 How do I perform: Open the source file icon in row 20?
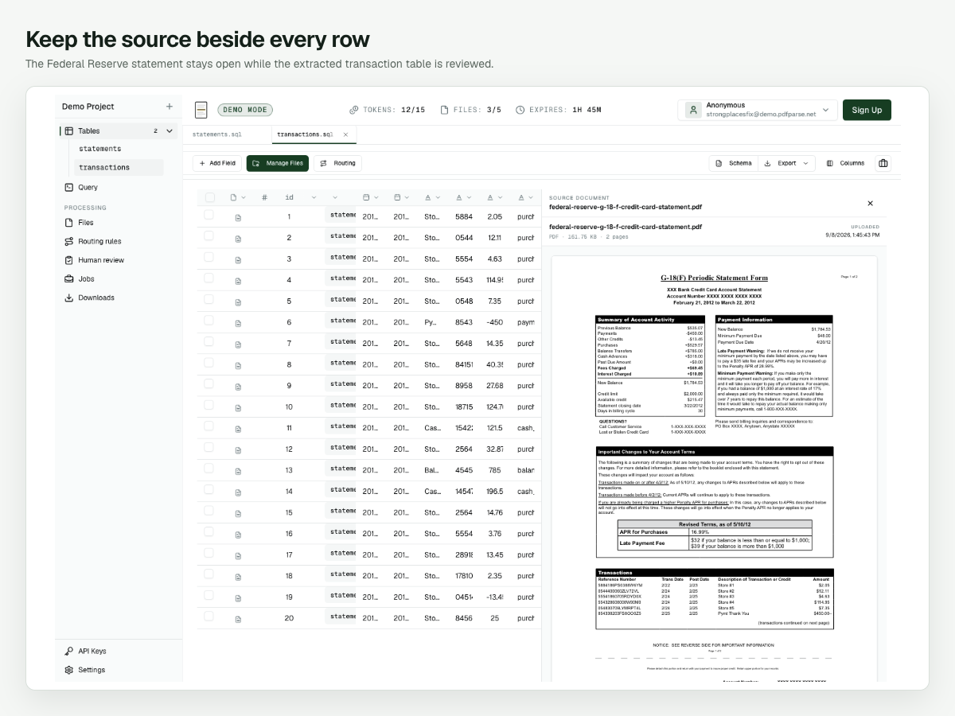coord(238,619)
